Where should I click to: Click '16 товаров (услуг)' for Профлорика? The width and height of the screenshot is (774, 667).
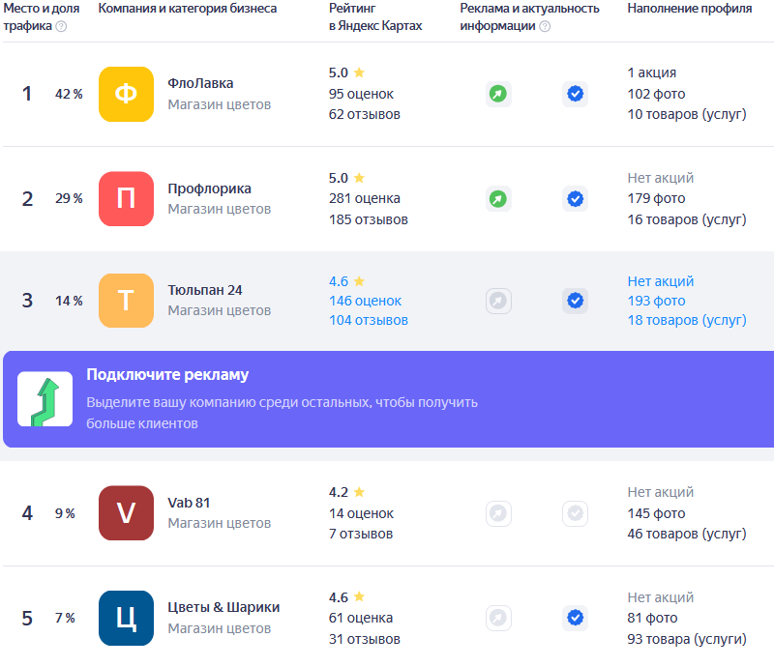click(x=687, y=219)
